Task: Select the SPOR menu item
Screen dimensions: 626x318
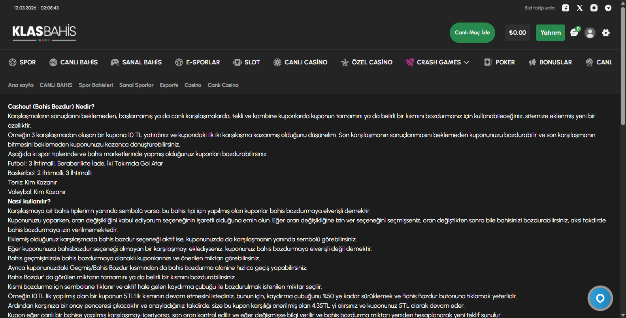Action: pyautogui.click(x=23, y=62)
